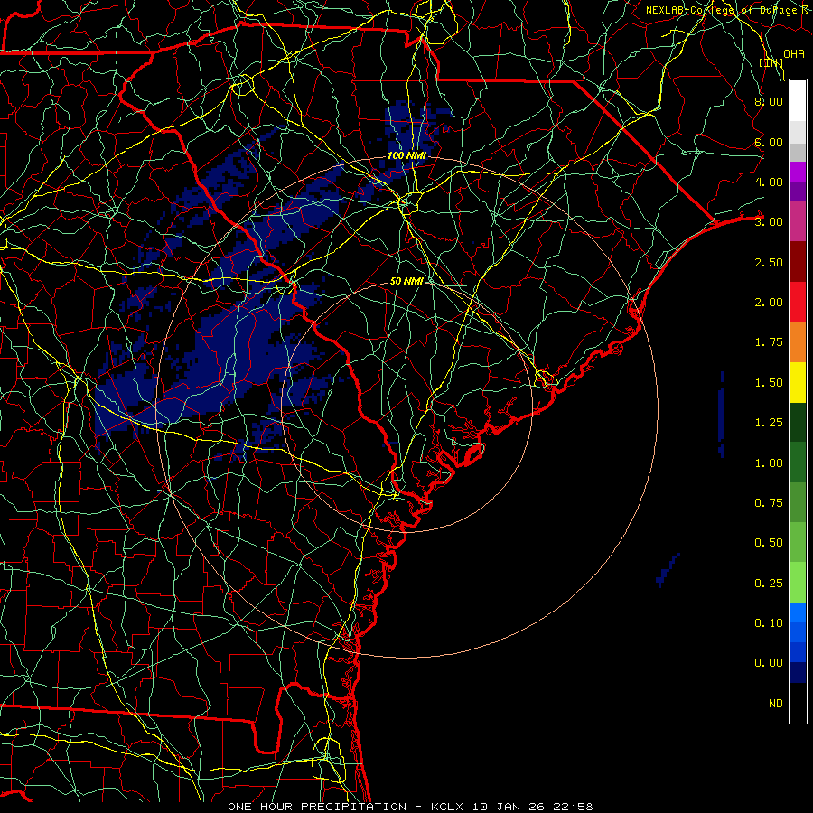The height and width of the screenshot is (813, 813).
Task: Click the 1.75 legend value
Action: coord(769,342)
